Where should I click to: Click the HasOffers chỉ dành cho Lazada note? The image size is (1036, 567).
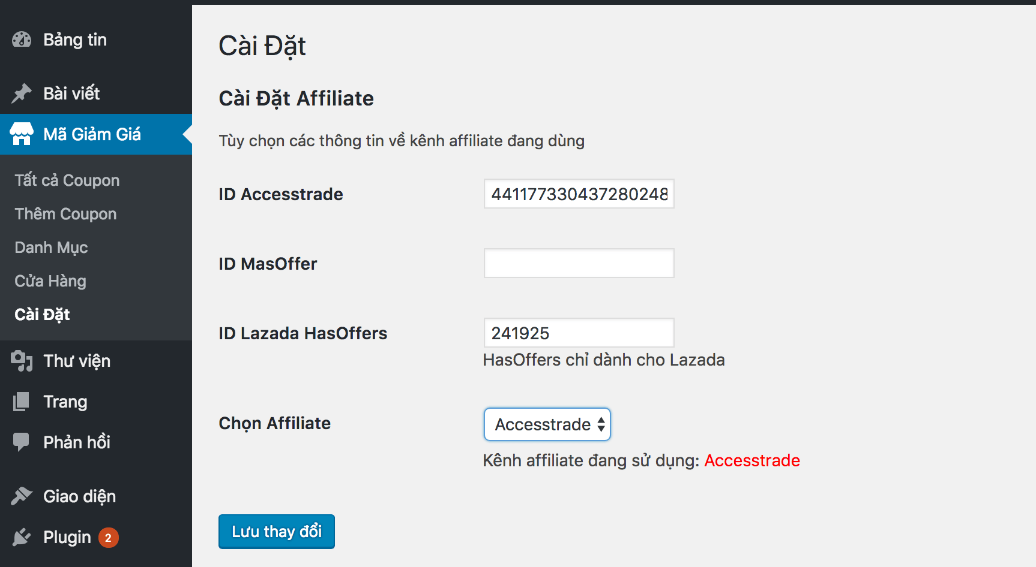pyautogui.click(x=604, y=360)
